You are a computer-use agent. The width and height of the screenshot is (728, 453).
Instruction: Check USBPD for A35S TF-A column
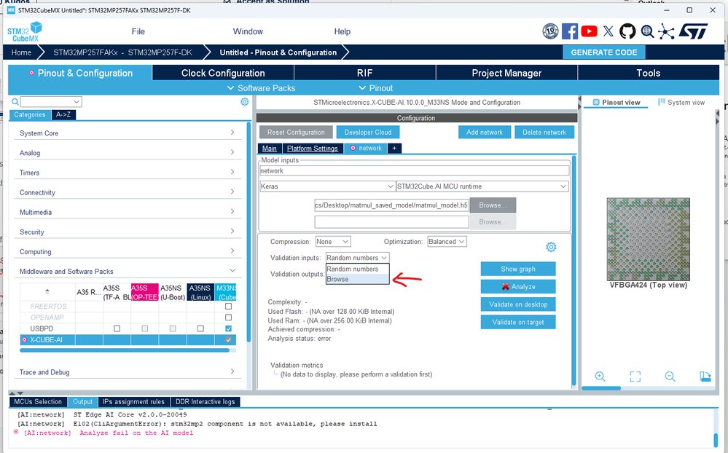point(117,328)
